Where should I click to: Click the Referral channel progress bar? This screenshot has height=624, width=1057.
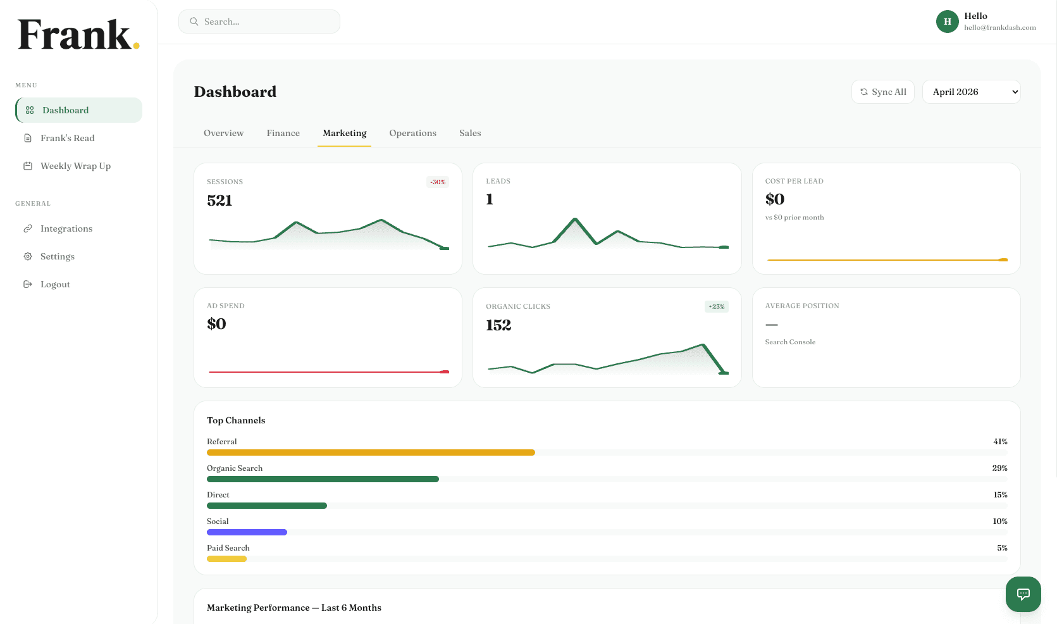point(371,452)
